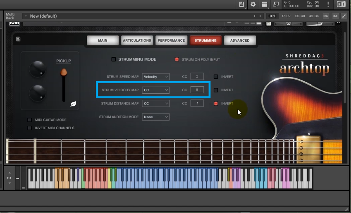Viewport: 351px width, 213px height.
Task: Select rack page 17-32
Action: [x=286, y=16]
